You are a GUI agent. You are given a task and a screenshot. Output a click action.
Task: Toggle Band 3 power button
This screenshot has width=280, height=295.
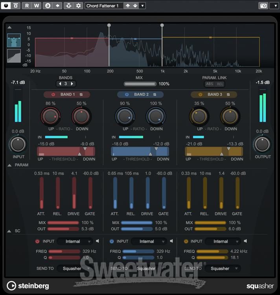pos(201,94)
